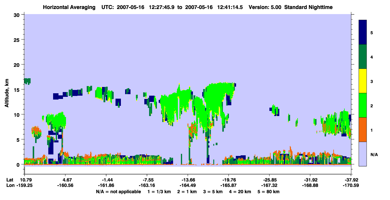Click the yellow colorbar segment labeled 3
The height and width of the screenshot is (200, 390).
pyautogui.click(x=363, y=81)
